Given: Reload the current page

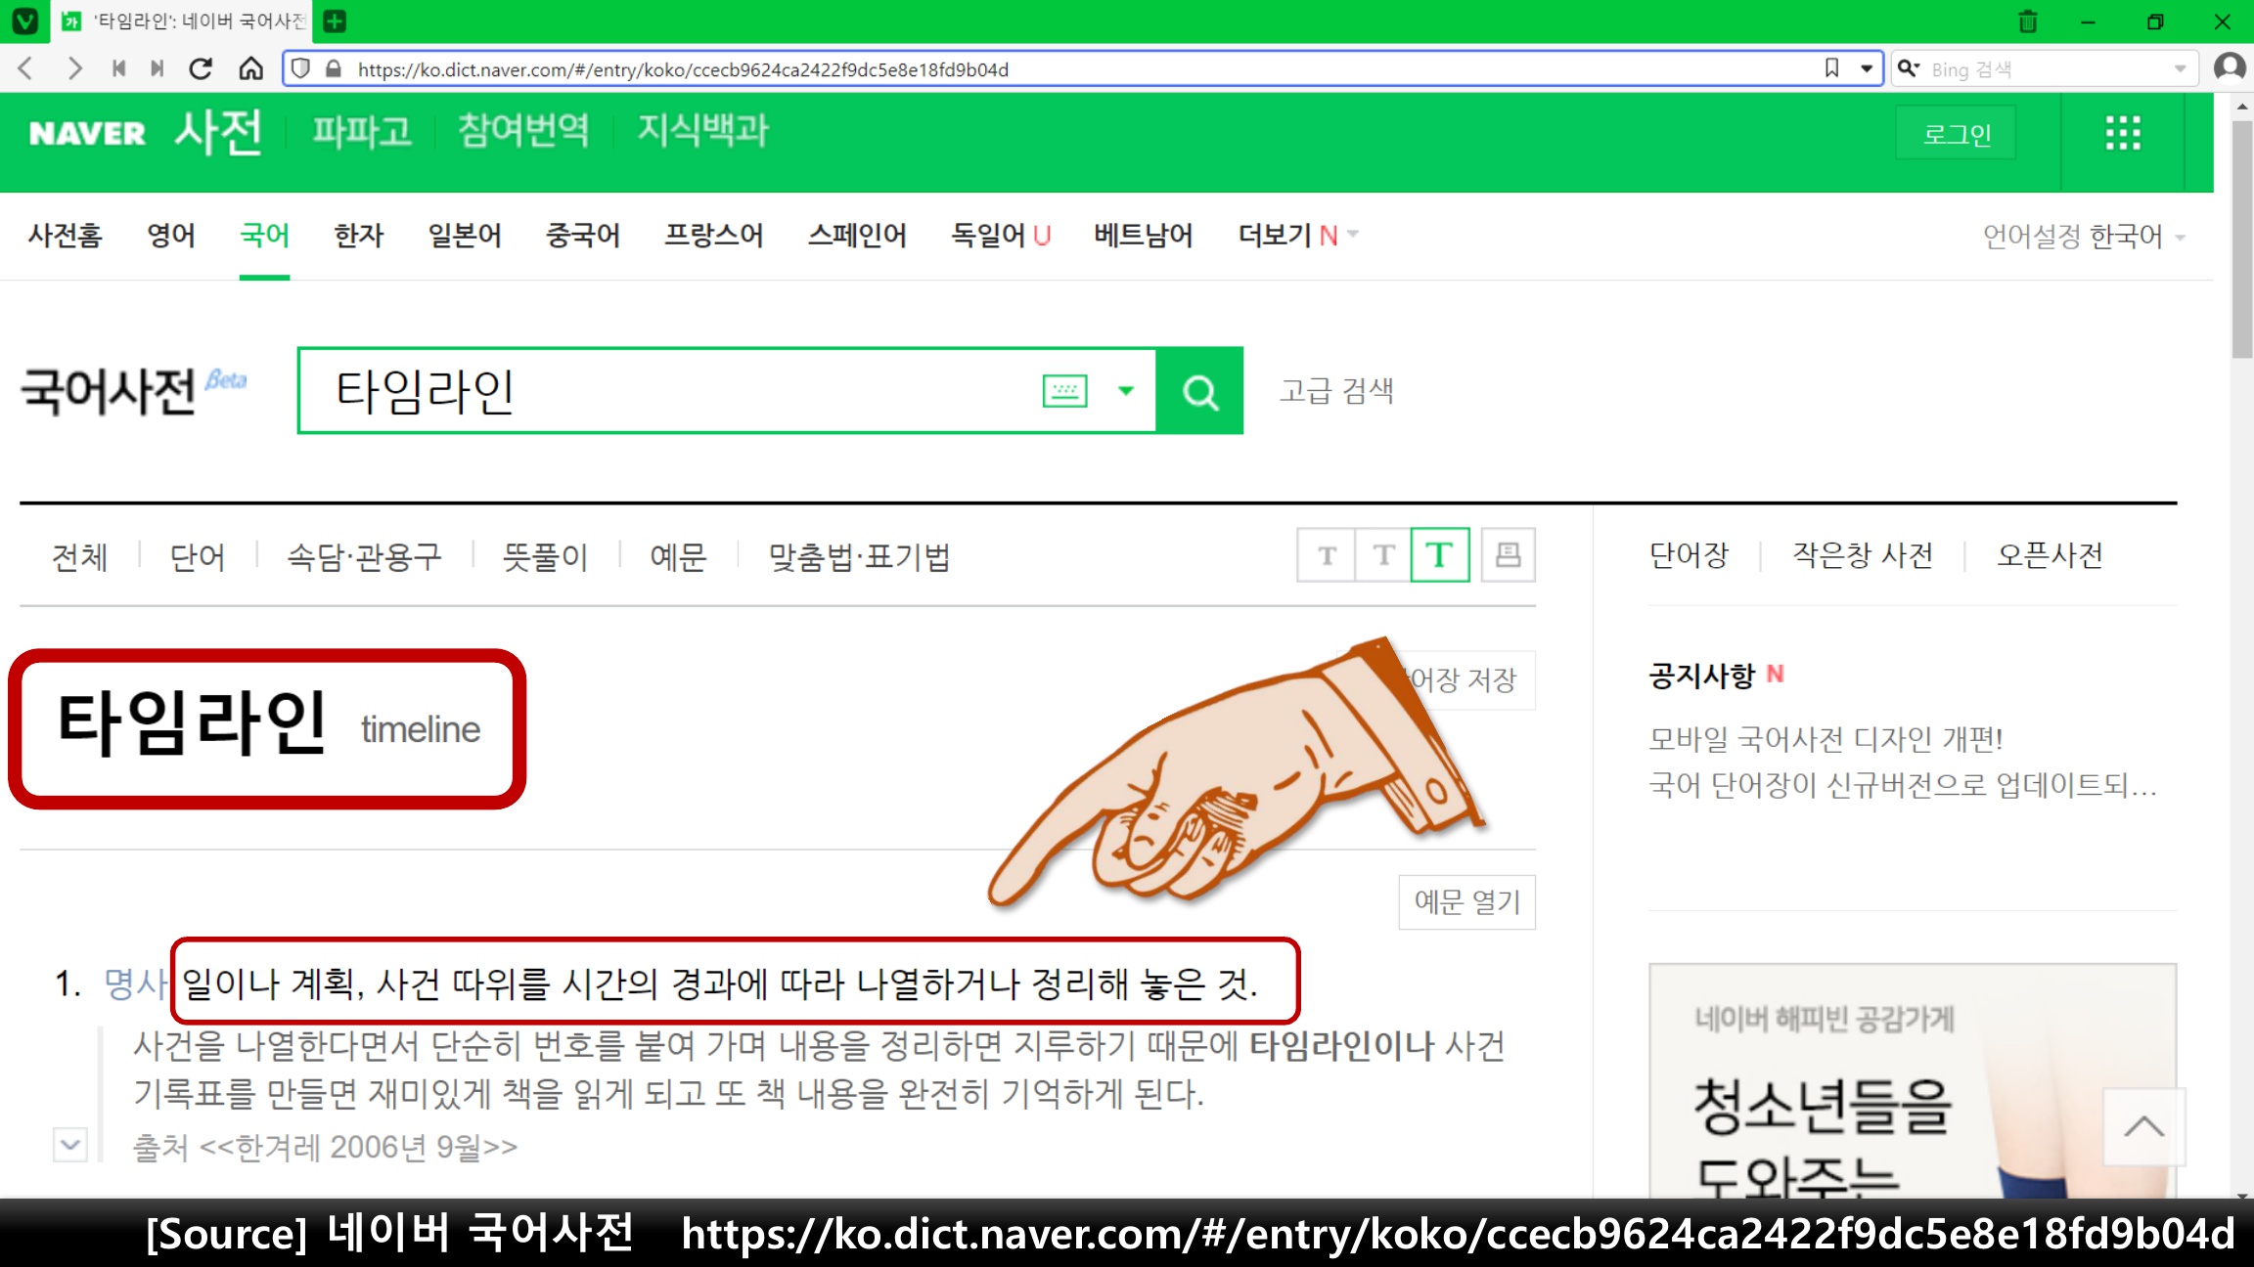Looking at the screenshot, I should [x=202, y=68].
